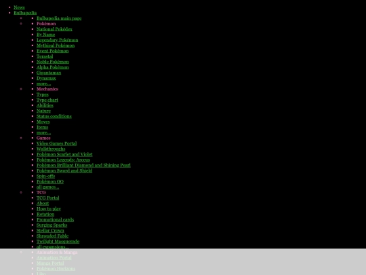Open the Rotation link
The width and height of the screenshot is (366, 275).
pyautogui.click(x=45, y=215)
